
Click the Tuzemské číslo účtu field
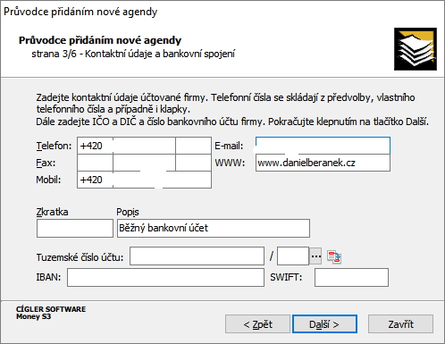pos(197,256)
